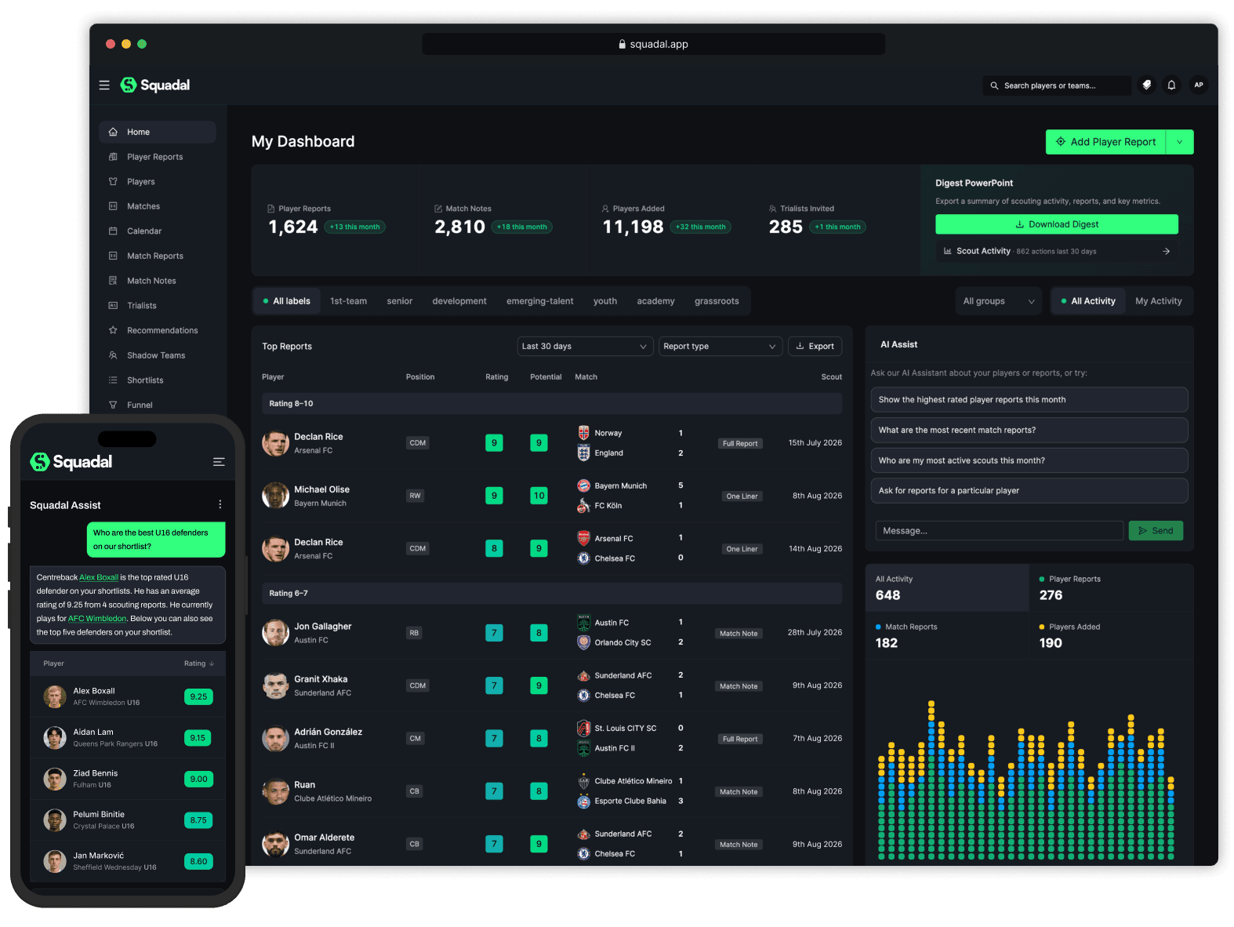Screen dimensions: 1234x927
Task: Open the AP user avatar menu
Action: point(1198,85)
